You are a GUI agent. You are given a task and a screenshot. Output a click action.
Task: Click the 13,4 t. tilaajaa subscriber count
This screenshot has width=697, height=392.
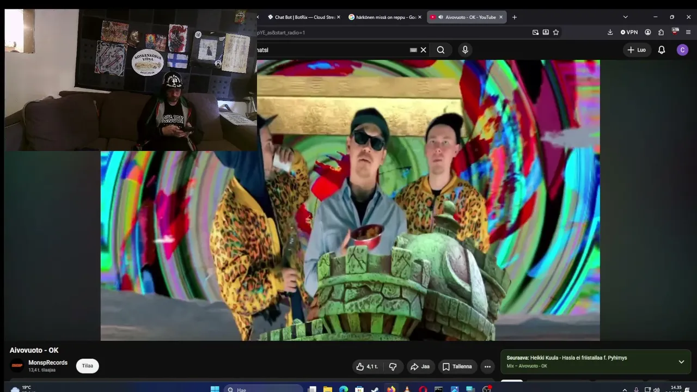click(x=42, y=370)
